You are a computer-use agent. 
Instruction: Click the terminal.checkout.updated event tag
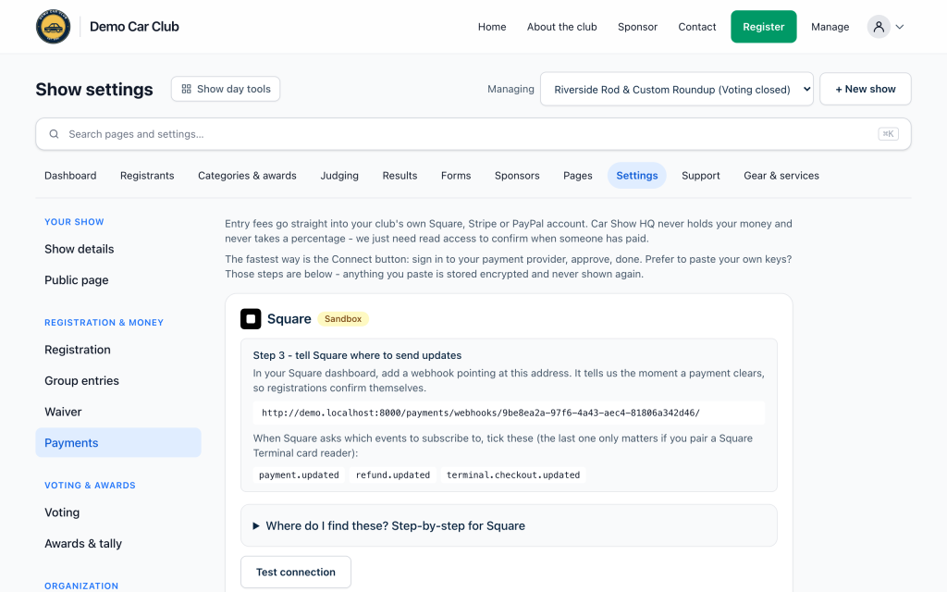click(x=513, y=475)
